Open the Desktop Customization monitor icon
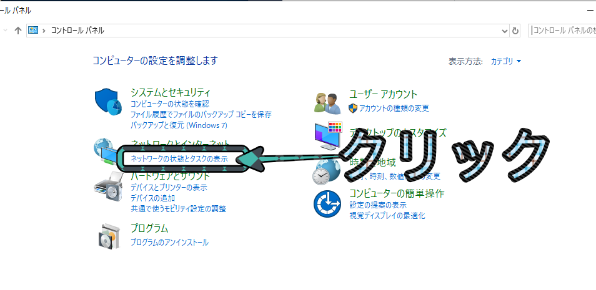This screenshot has width=596, height=290. point(329,135)
